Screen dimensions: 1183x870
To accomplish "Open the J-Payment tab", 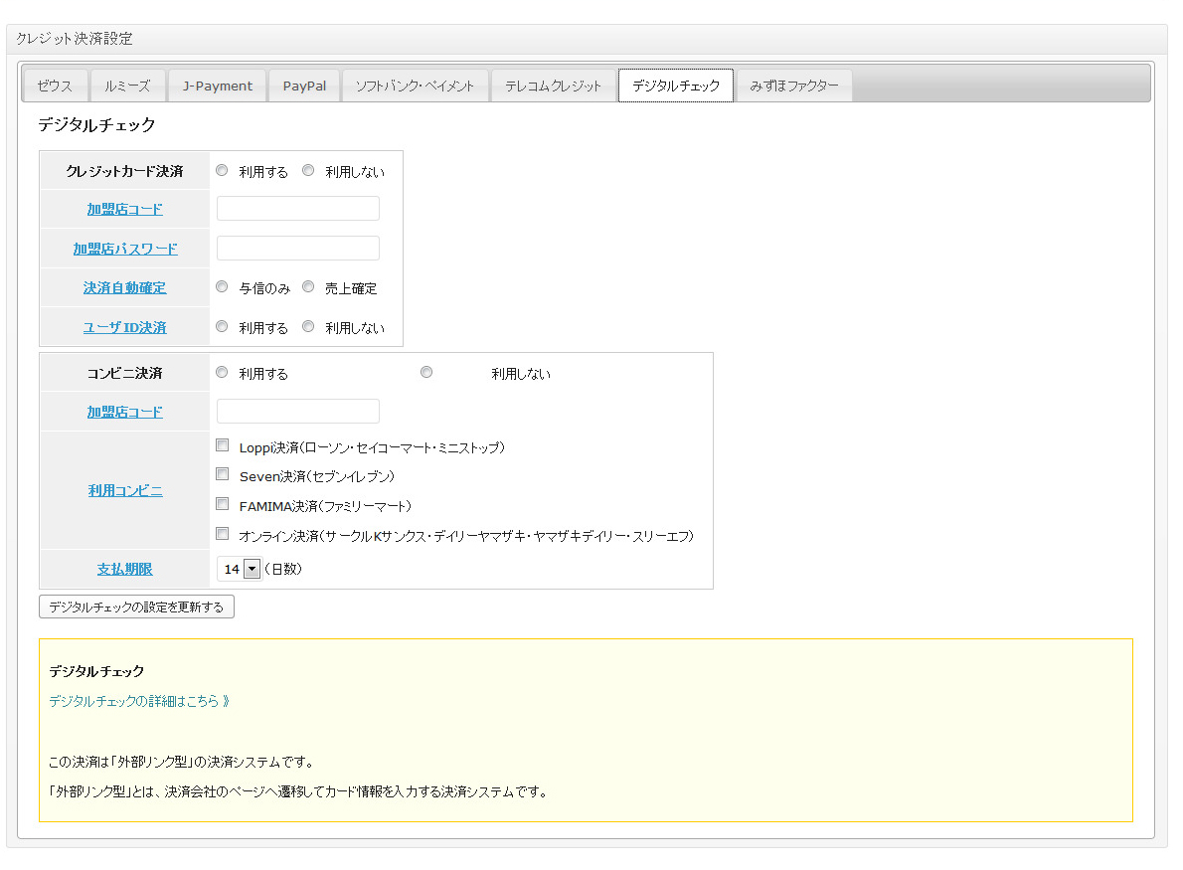I will point(217,86).
